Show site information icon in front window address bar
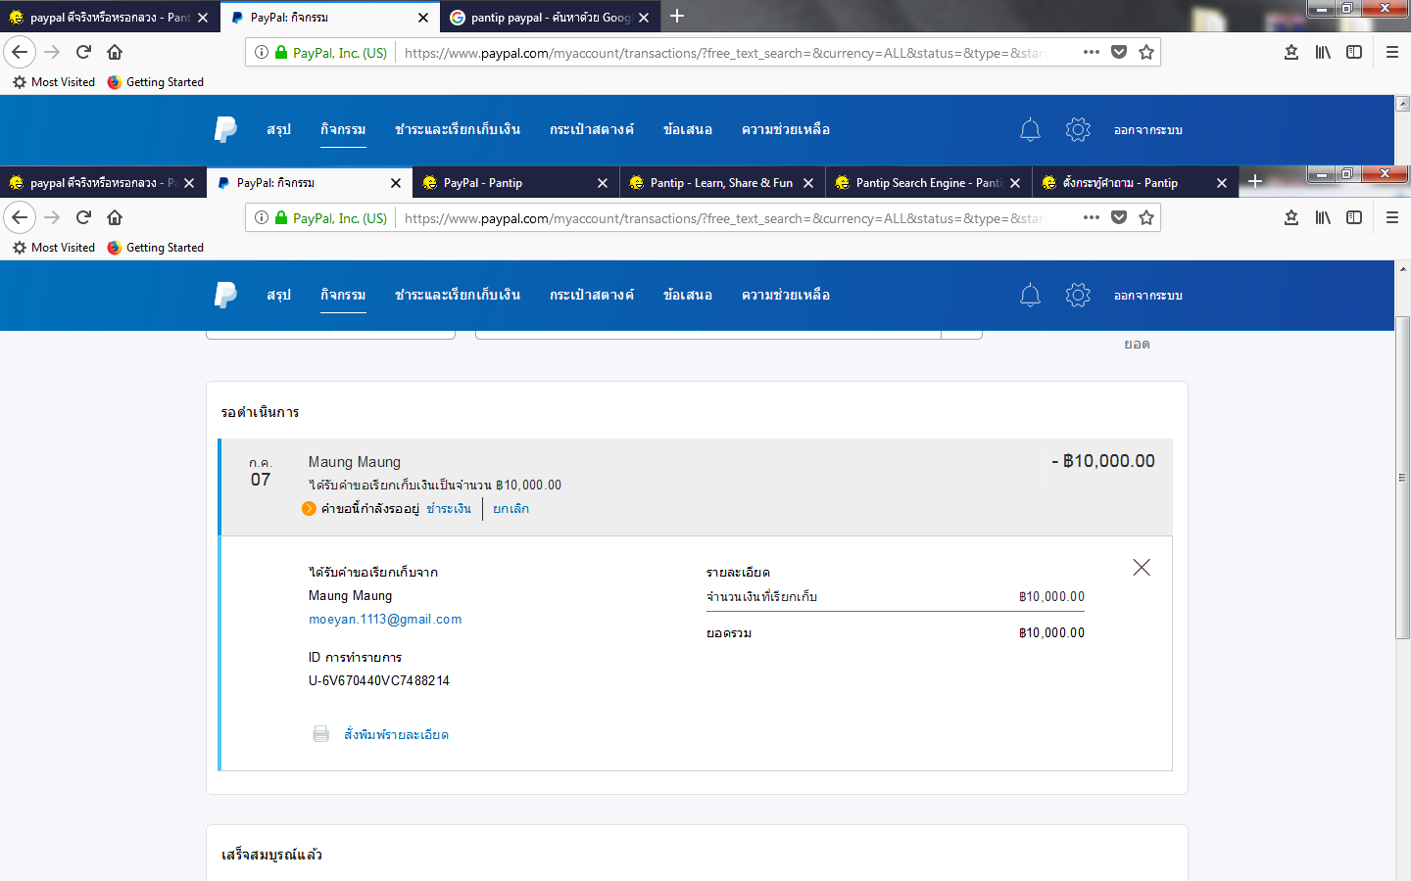Screen dimensions: 1411x881 pyautogui.click(x=262, y=218)
